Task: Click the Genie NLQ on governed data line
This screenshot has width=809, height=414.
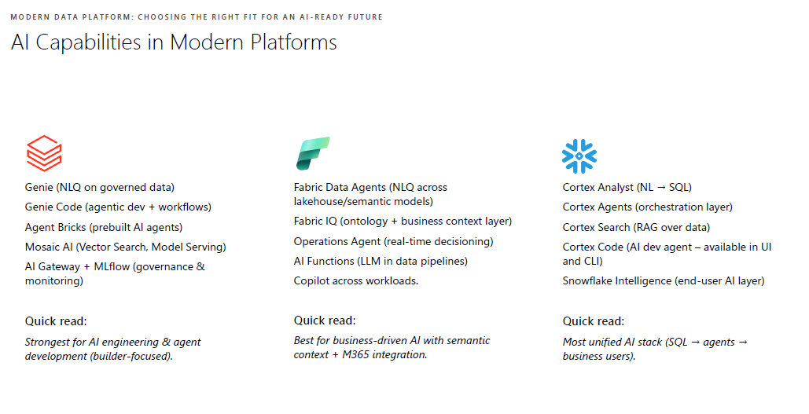Action: pyautogui.click(x=100, y=187)
